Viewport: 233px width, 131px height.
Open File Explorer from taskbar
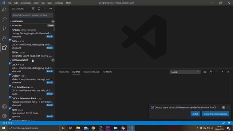[78, 128]
